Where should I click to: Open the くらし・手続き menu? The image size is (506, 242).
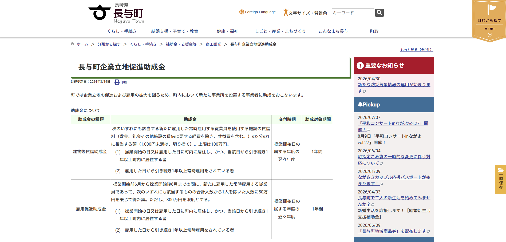(122, 31)
